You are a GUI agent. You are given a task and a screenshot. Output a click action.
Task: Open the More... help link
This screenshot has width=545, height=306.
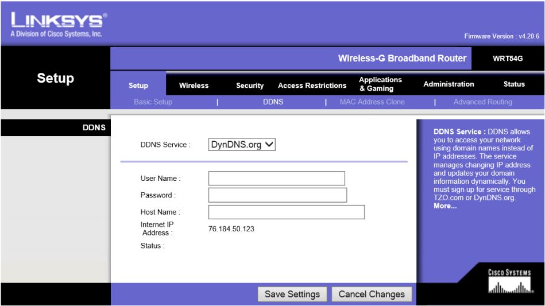(x=445, y=206)
